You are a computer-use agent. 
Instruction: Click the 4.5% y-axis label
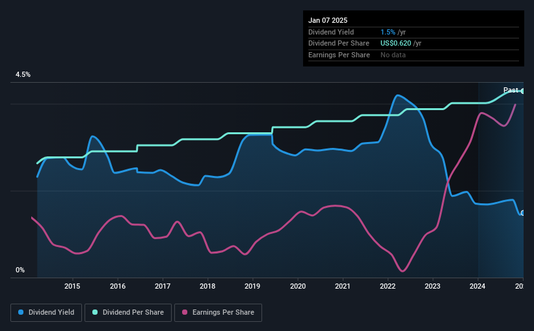(23, 74)
